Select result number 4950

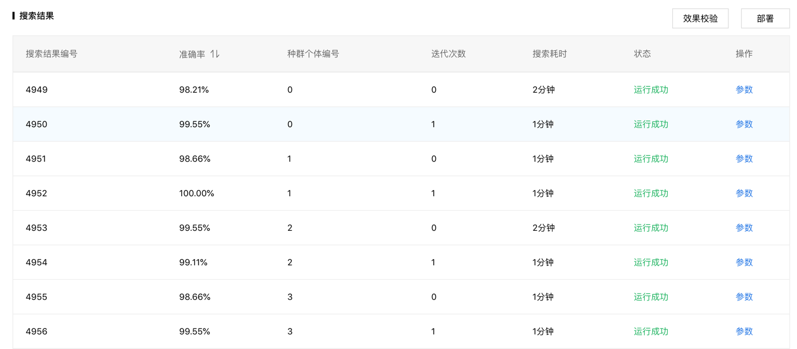37,124
